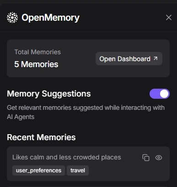Viewport: 177px width, 187px height.
Task: Click the Memory Suggestions heading
Action: [49, 94]
